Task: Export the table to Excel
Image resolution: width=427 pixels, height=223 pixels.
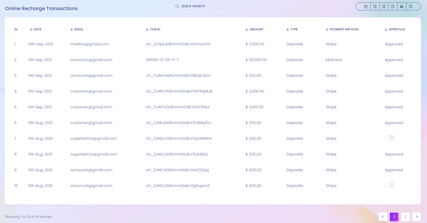Action: (x=375, y=6)
